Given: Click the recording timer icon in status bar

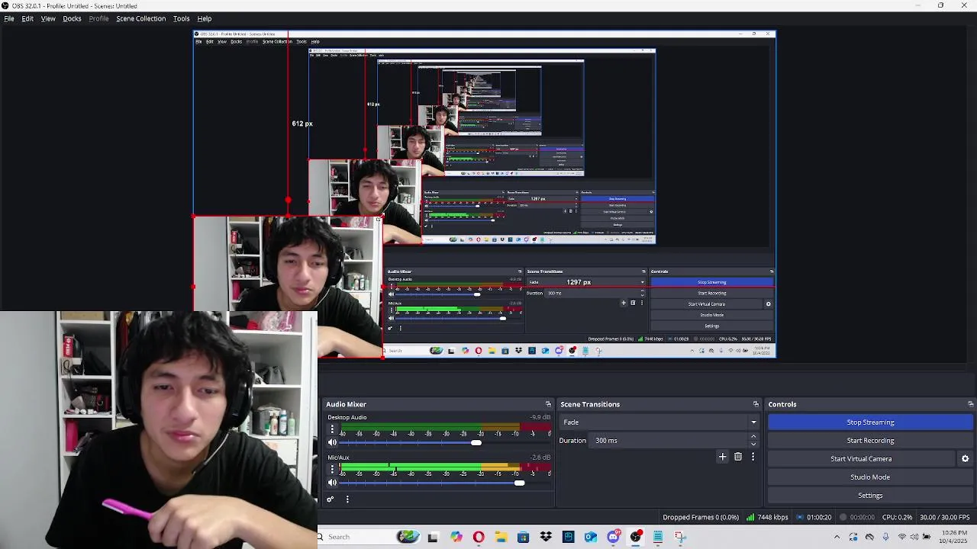Looking at the screenshot, I should (x=843, y=517).
